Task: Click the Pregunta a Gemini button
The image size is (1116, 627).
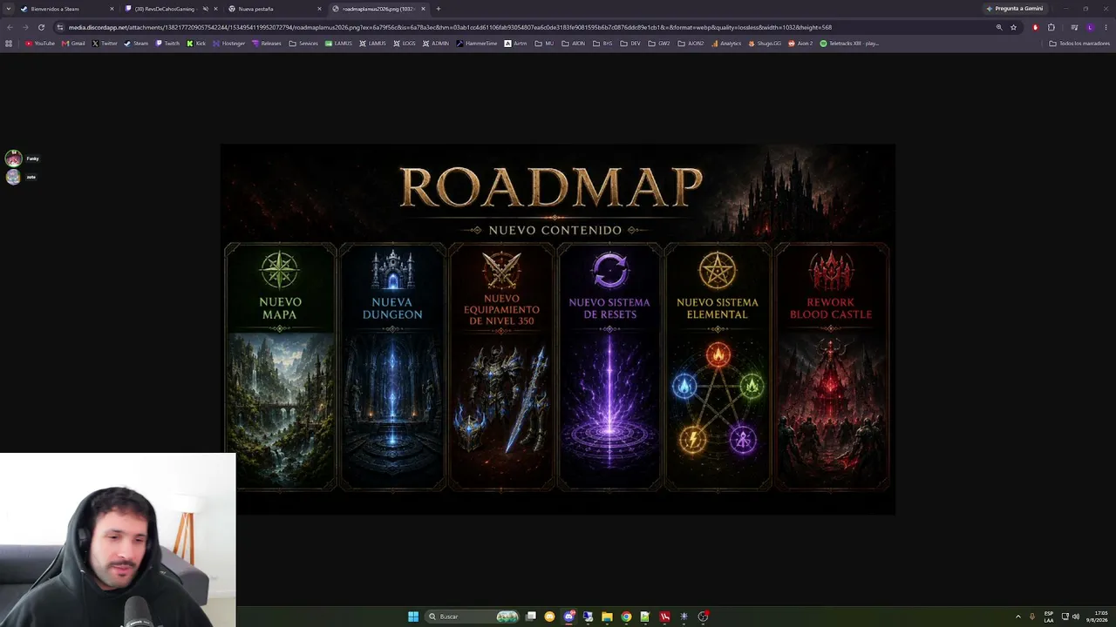Action: pos(1014,9)
